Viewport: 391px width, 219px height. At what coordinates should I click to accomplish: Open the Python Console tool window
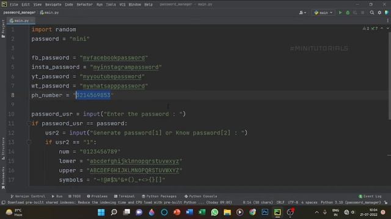point(201,196)
